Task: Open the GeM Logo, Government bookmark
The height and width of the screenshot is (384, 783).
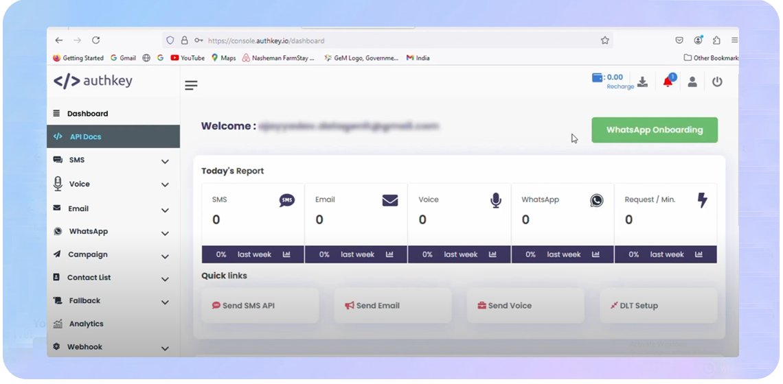Action: point(361,58)
